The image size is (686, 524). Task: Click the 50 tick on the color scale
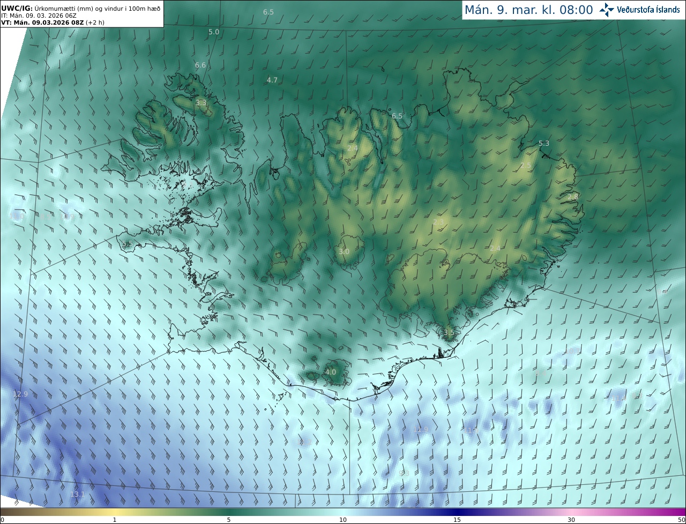(x=681, y=520)
